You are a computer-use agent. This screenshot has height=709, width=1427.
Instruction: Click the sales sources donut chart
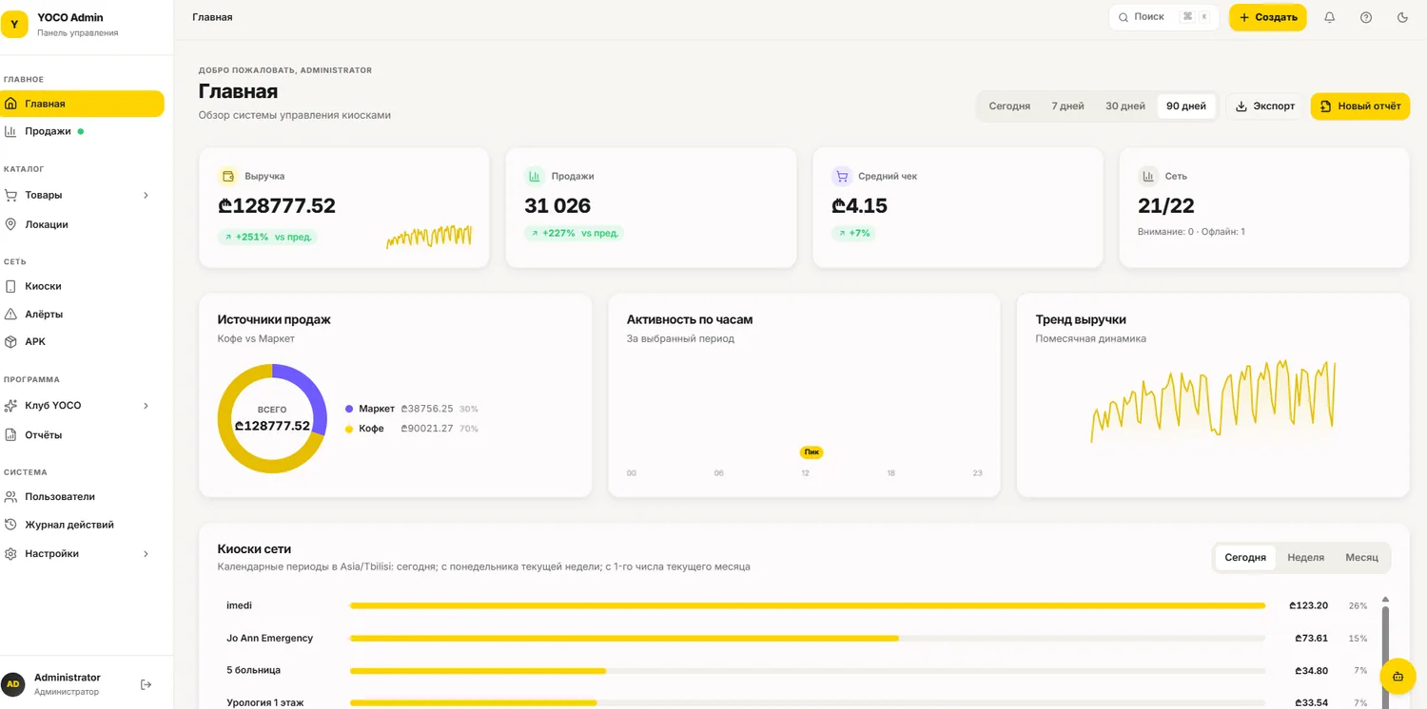tap(272, 418)
